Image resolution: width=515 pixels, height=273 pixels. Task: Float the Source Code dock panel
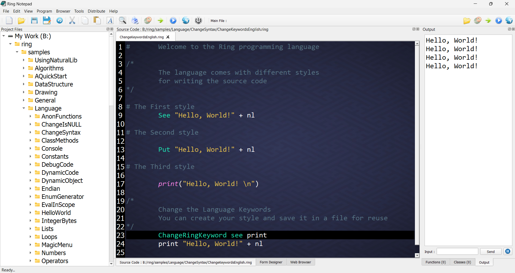[x=414, y=29]
